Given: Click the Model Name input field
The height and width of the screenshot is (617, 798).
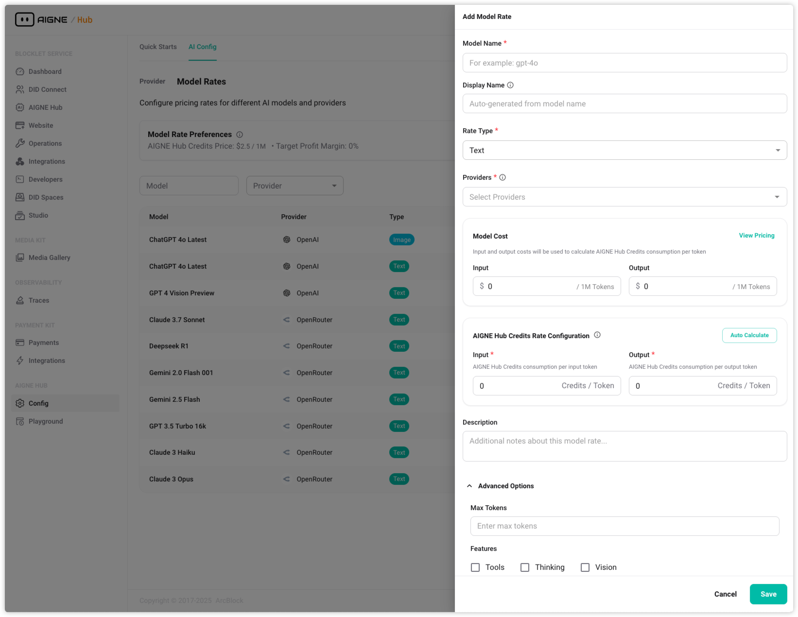Looking at the screenshot, I should (625, 63).
